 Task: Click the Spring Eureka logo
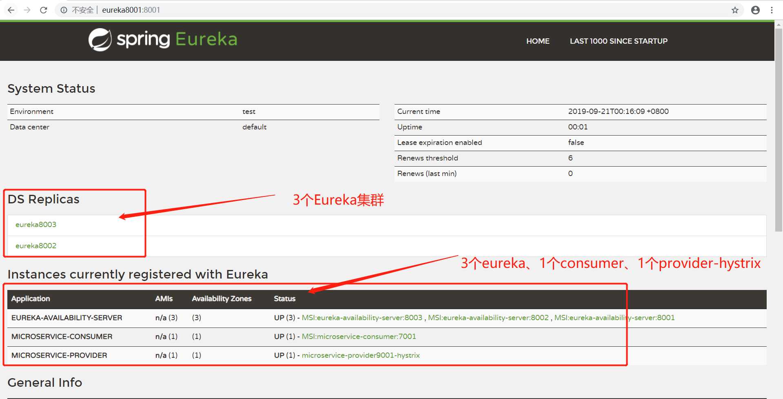162,40
